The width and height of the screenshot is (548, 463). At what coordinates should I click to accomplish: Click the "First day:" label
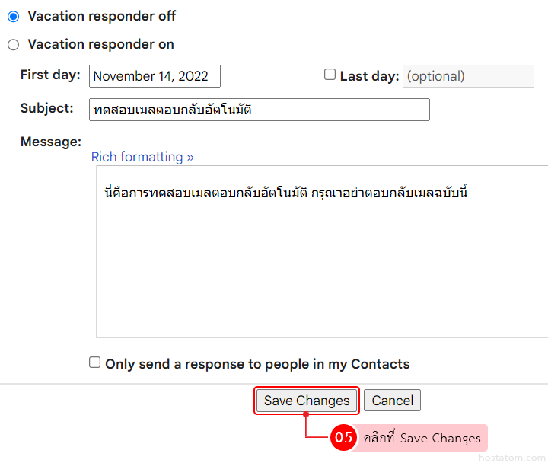[x=50, y=75]
